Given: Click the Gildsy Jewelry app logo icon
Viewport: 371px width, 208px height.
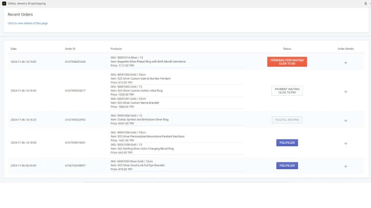Looking at the screenshot, I should 4,4.
